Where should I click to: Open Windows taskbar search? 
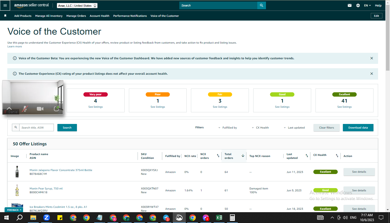click(x=19, y=218)
